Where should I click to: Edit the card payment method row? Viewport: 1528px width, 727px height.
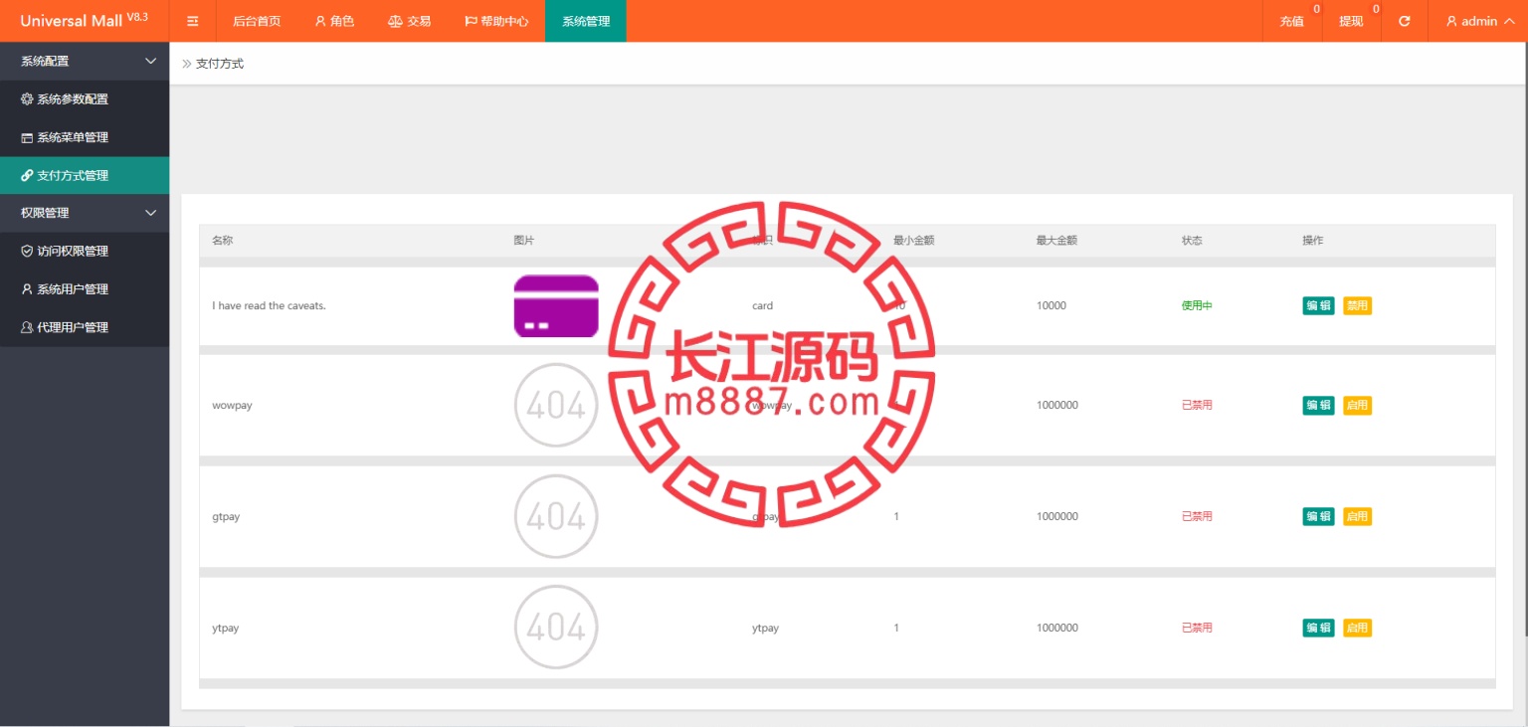coord(1318,305)
